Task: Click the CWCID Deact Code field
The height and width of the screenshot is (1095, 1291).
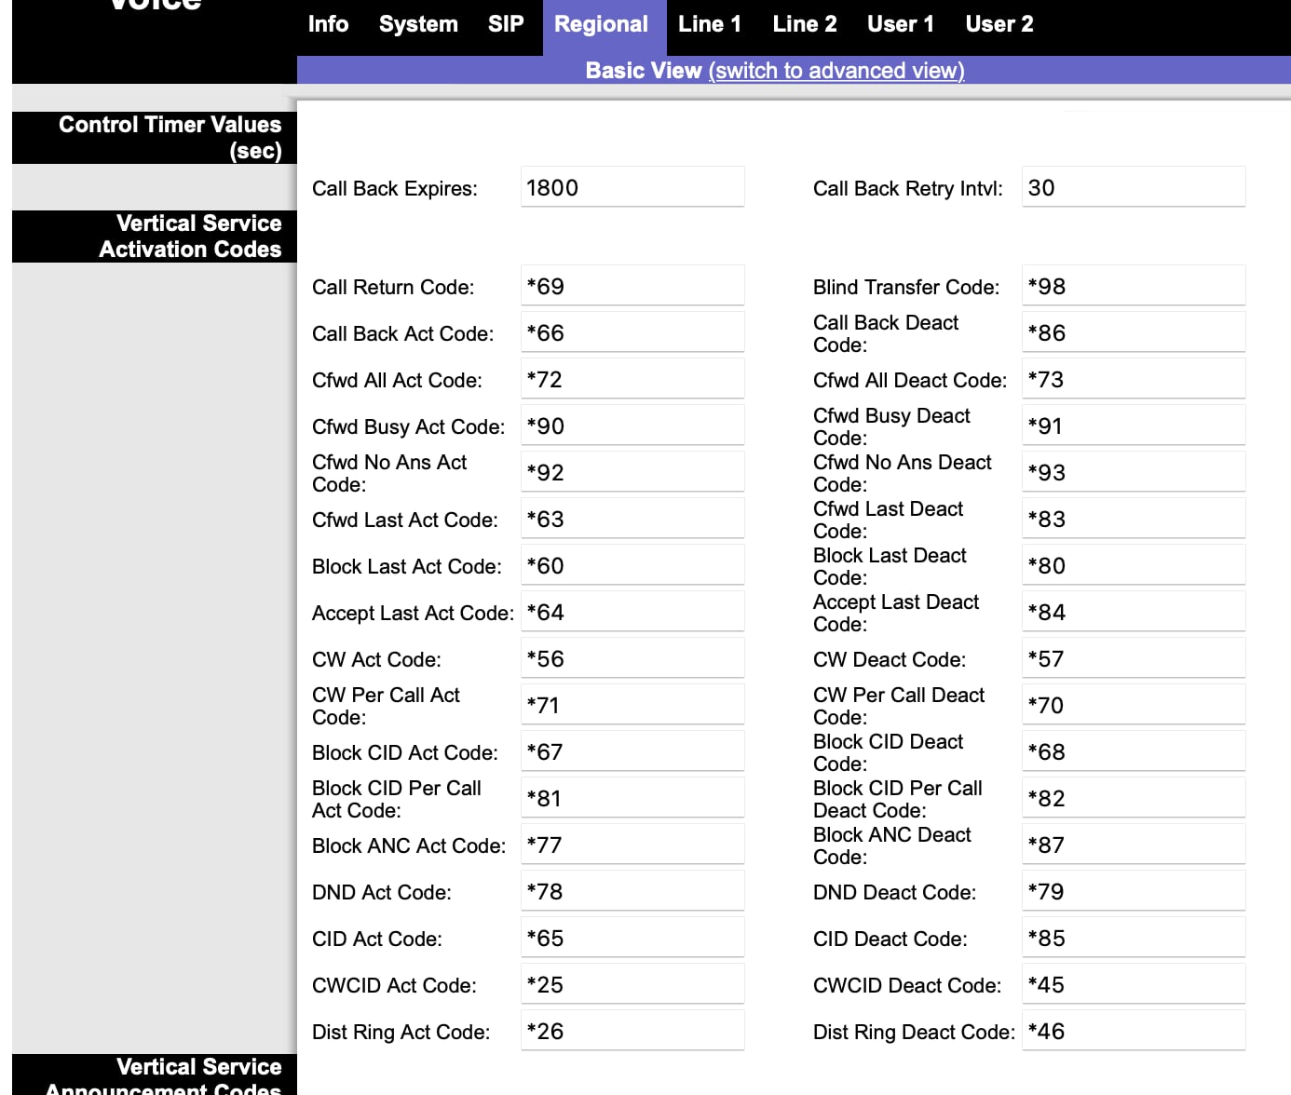Action: pos(1134,984)
